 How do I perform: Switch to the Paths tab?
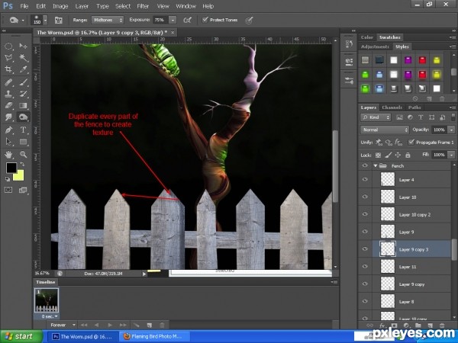(x=414, y=107)
